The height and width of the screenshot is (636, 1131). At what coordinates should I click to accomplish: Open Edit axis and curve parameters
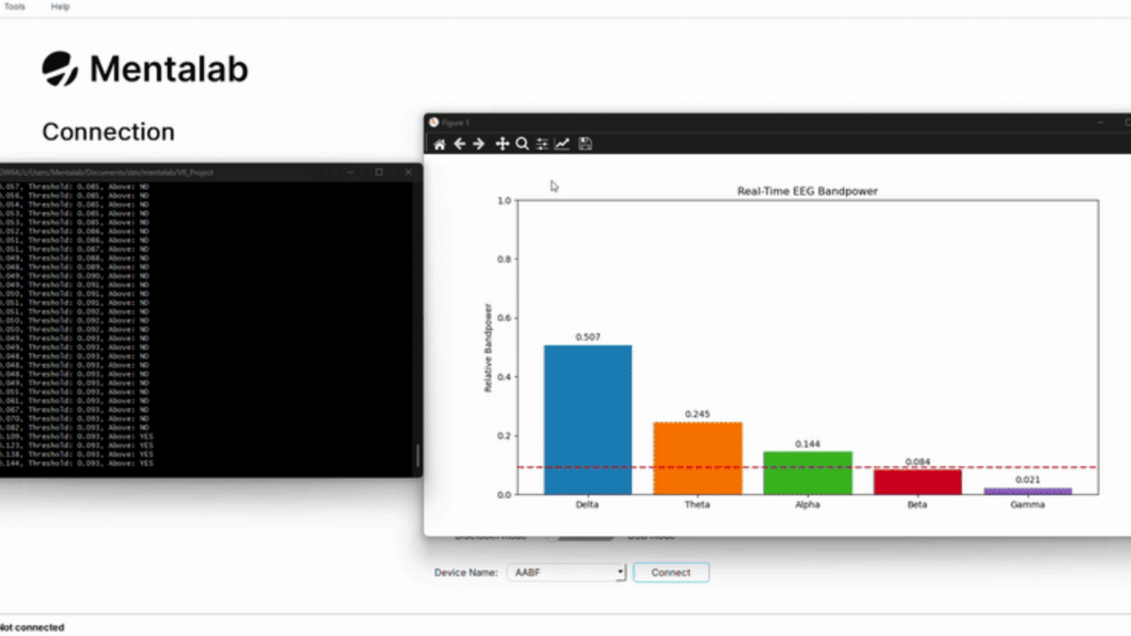click(x=562, y=144)
